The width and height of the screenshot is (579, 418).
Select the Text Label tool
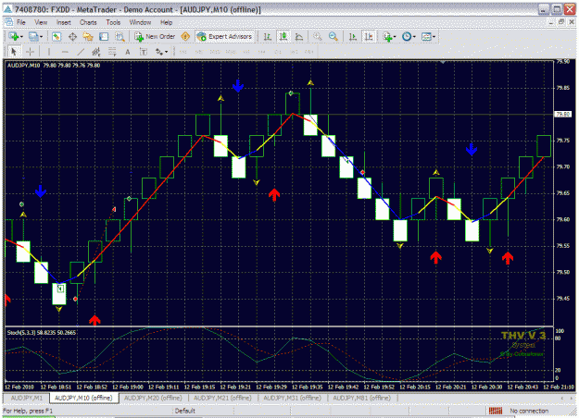click(x=144, y=52)
